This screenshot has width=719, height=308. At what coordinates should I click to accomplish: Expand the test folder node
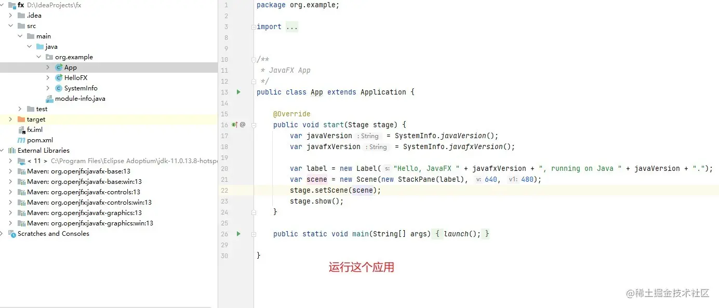tap(20, 109)
